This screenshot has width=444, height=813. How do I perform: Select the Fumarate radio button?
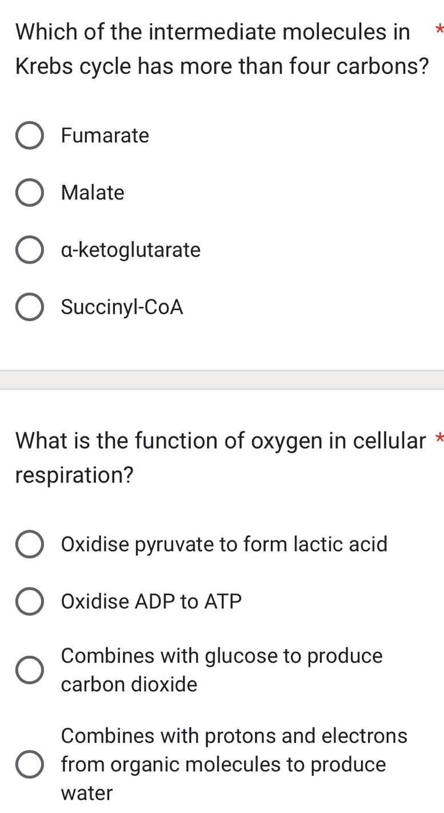point(30,135)
